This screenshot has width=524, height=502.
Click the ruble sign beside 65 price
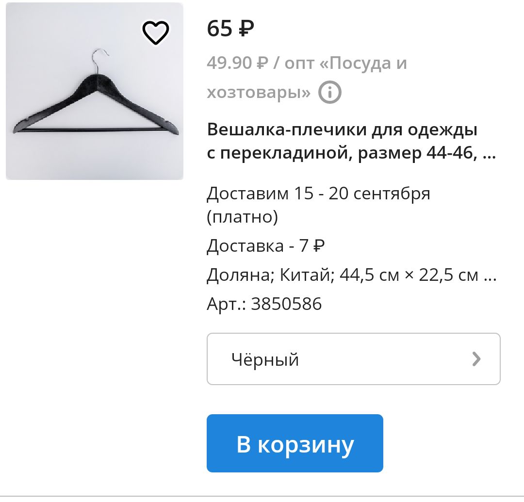tap(246, 29)
